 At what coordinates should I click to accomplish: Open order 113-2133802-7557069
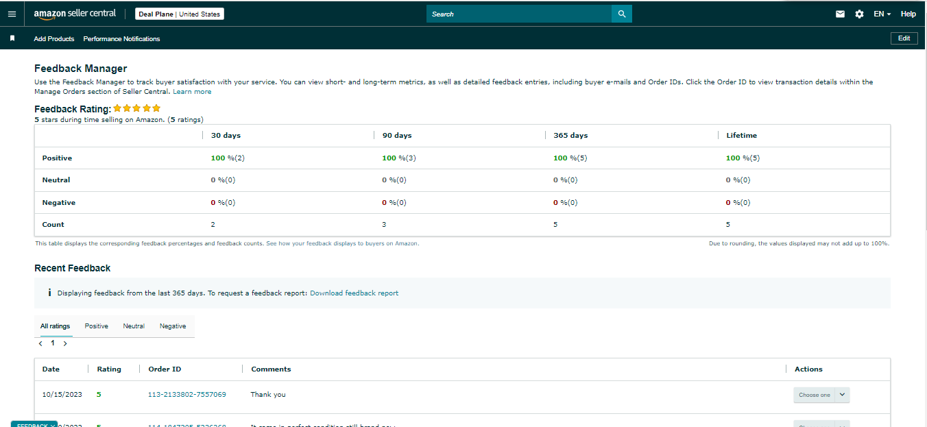pos(187,395)
